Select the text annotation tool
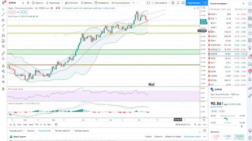Screen dimensions: 252x141 pos(3,31)
